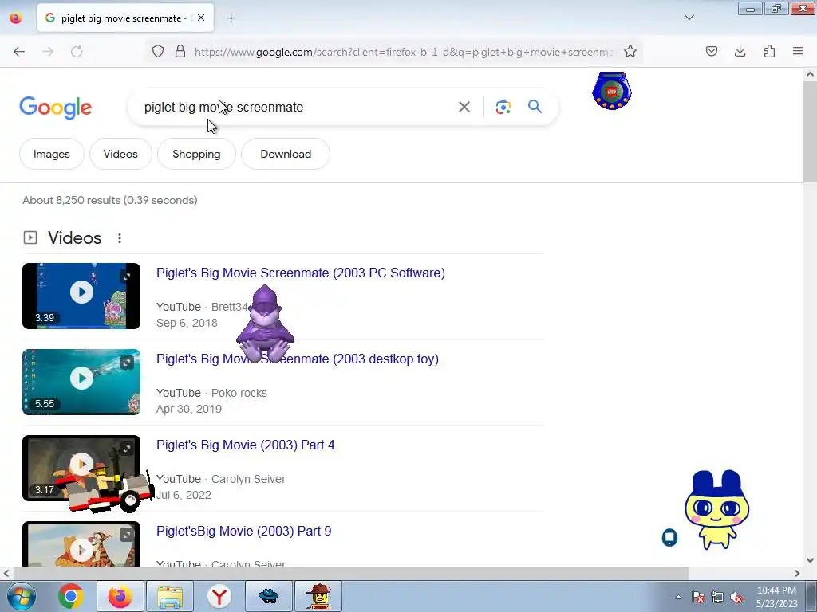Open Yandex browser from the taskbar

coord(219,596)
